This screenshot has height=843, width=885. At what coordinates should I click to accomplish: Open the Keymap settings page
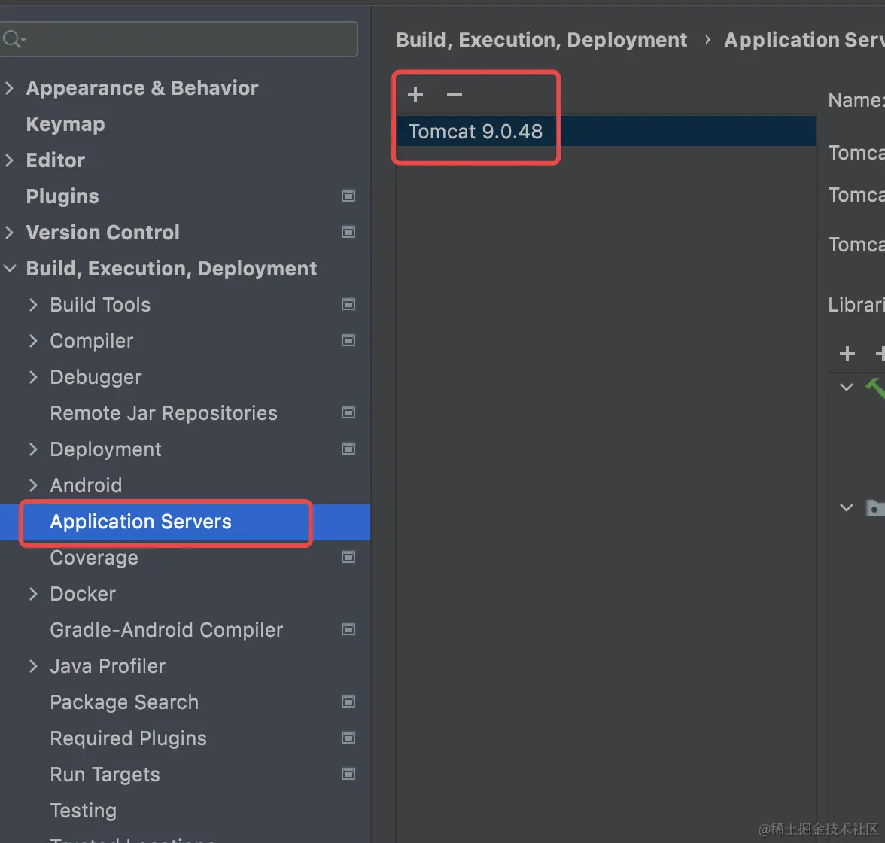[65, 124]
